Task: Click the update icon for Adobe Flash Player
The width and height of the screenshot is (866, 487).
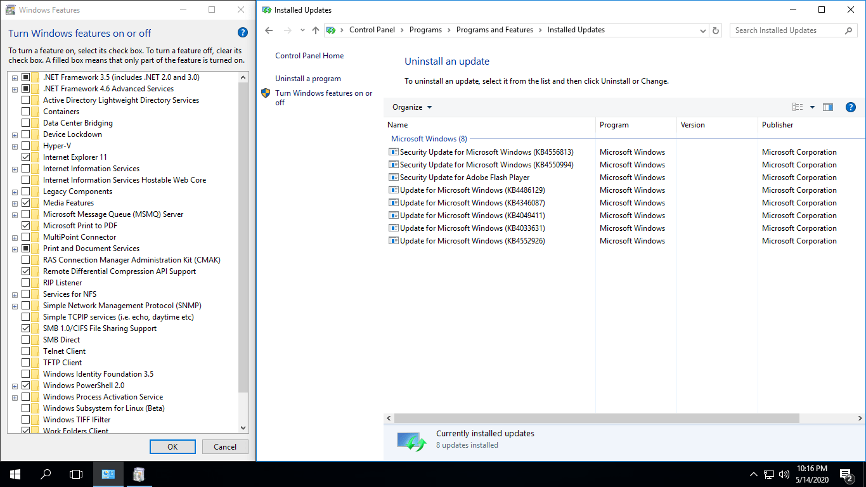Action: 393,178
